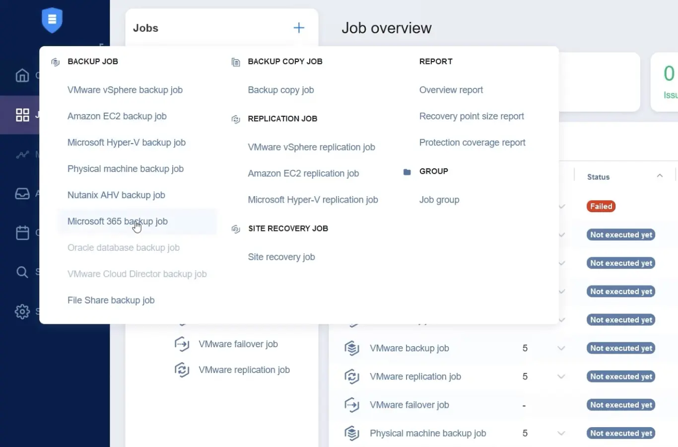
Task: Click the plus icon in Jobs panel
Action: 299,28
